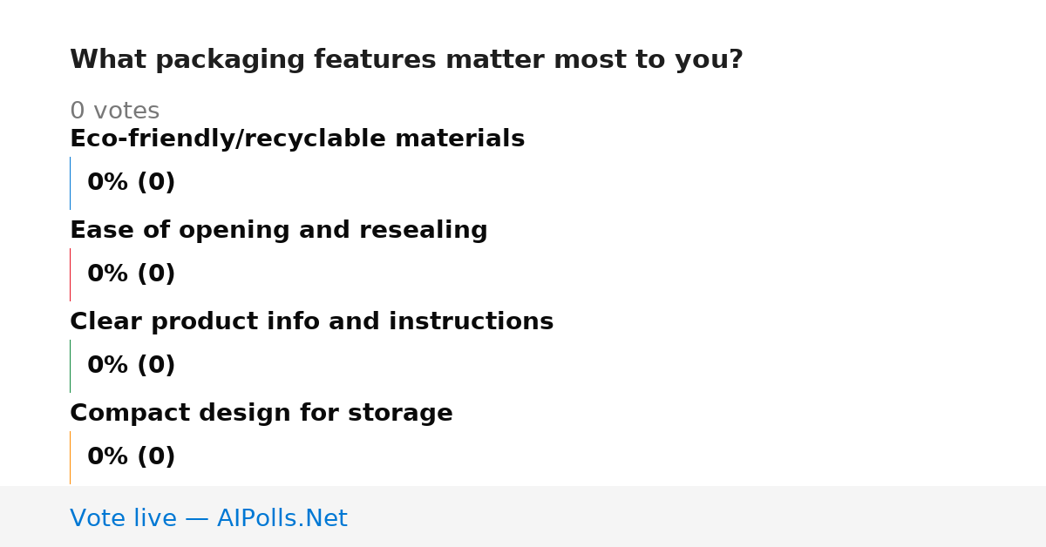Image resolution: width=1046 pixels, height=547 pixels.
Task: Click the green result bar for Clear product info
Action: click(x=70, y=366)
